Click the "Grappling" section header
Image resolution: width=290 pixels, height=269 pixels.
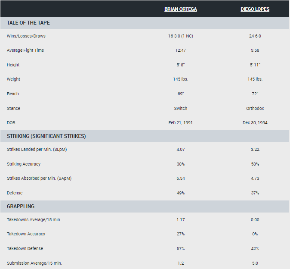pyautogui.click(x=21, y=206)
